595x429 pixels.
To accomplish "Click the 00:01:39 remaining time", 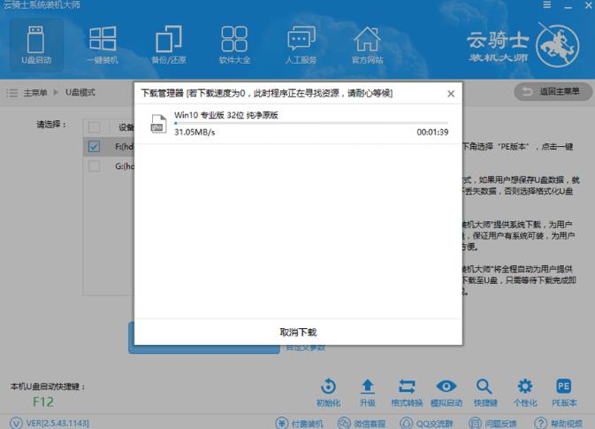I will pyautogui.click(x=432, y=132).
